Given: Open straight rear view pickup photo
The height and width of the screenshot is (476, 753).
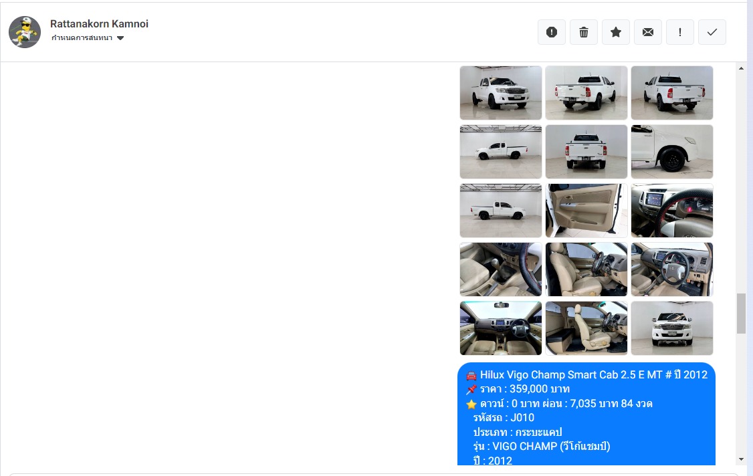Looking at the screenshot, I should pyautogui.click(x=586, y=152).
